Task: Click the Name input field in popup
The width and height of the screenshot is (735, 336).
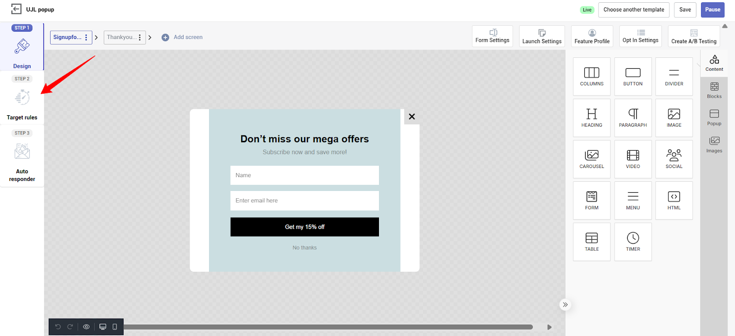Action: [305, 175]
